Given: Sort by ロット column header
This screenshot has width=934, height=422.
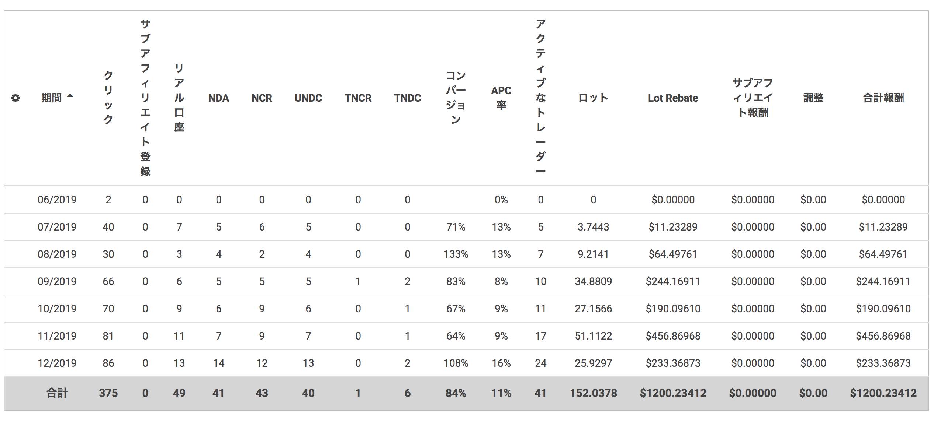Looking at the screenshot, I should pyautogui.click(x=593, y=98).
